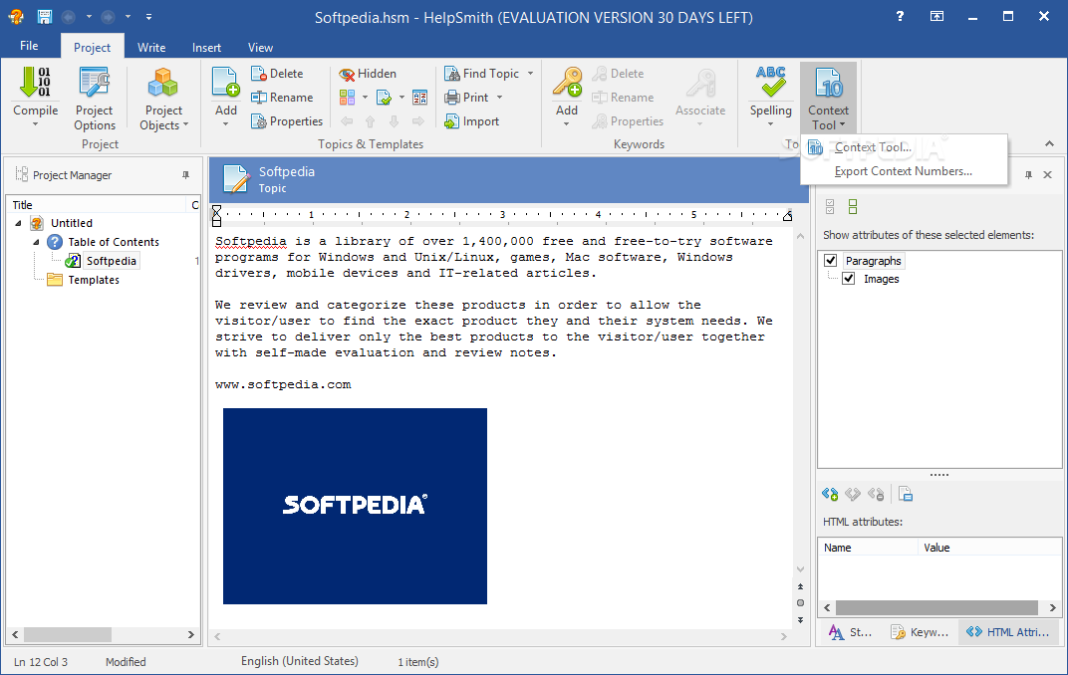This screenshot has width=1068, height=675.
Task: Open the Customize Quick Access Toolbar dropdown
Action: 148,16
